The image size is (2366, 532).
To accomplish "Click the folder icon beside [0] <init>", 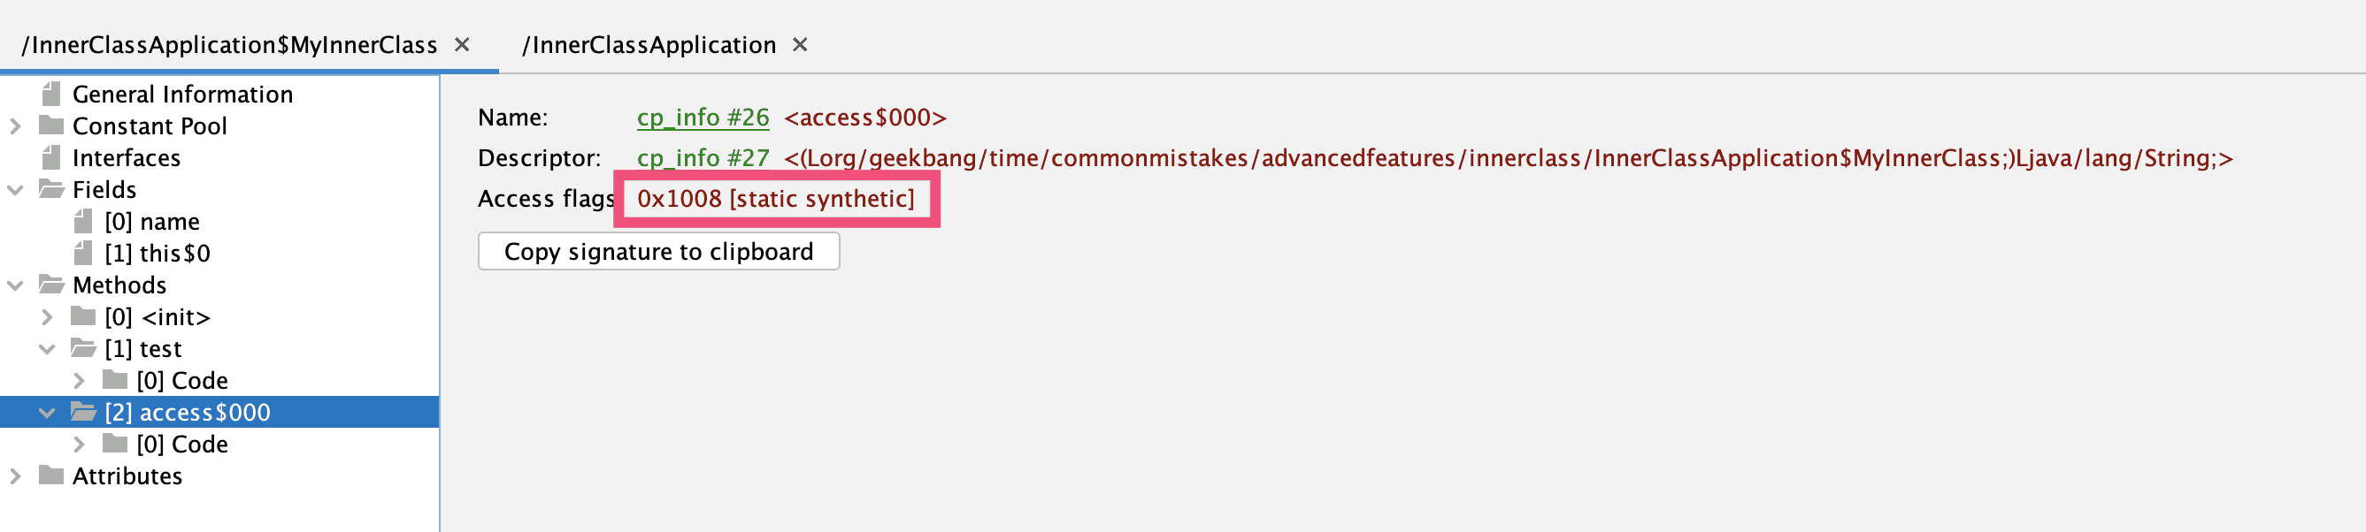I will coord(83,317).
